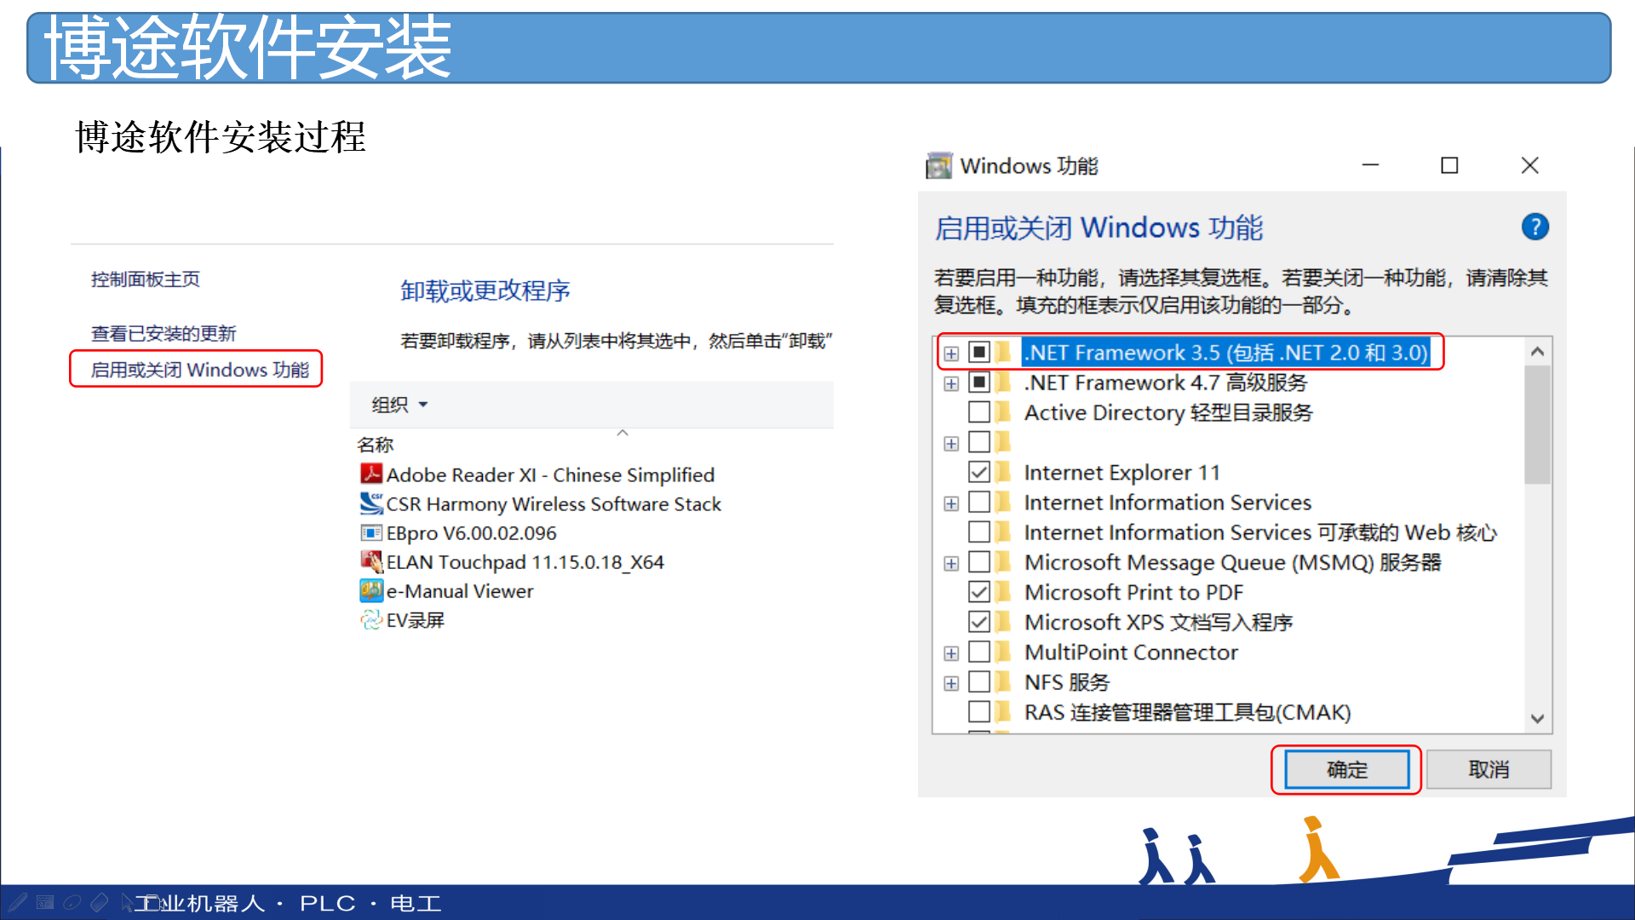The image size is (1635, 920).
Task: Click the Adobe Reader XI program icon
Action: pyautogui.click(x=371, y=474)
